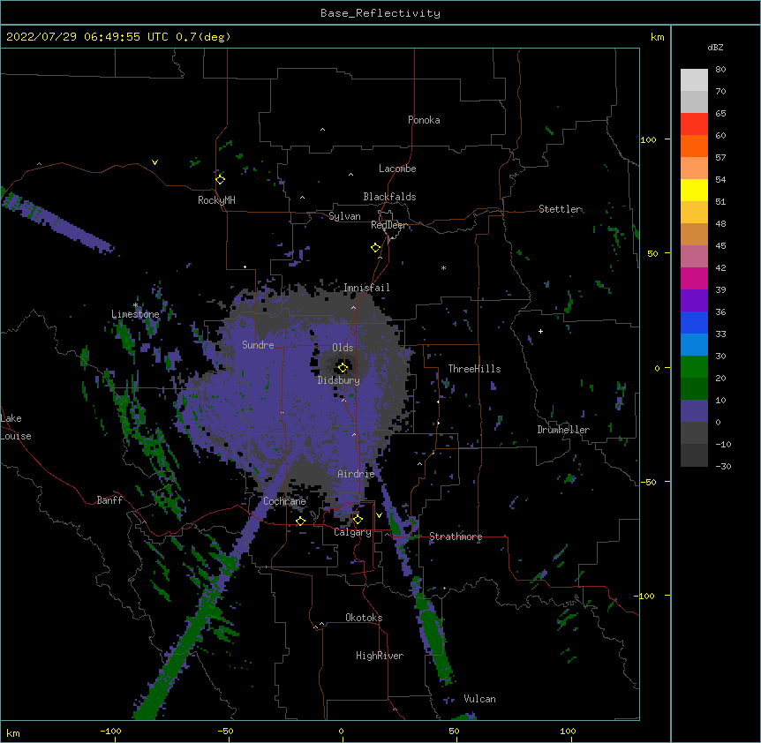Click the Lake Louise label
The height and width of the screenshot is (743, 761).
coord(16,427)
